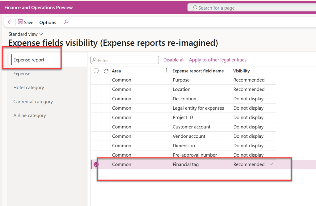This screenshot has width=316, height=206.
Task: Open the Car rental category tab
Action: click(x=33, y=102)
